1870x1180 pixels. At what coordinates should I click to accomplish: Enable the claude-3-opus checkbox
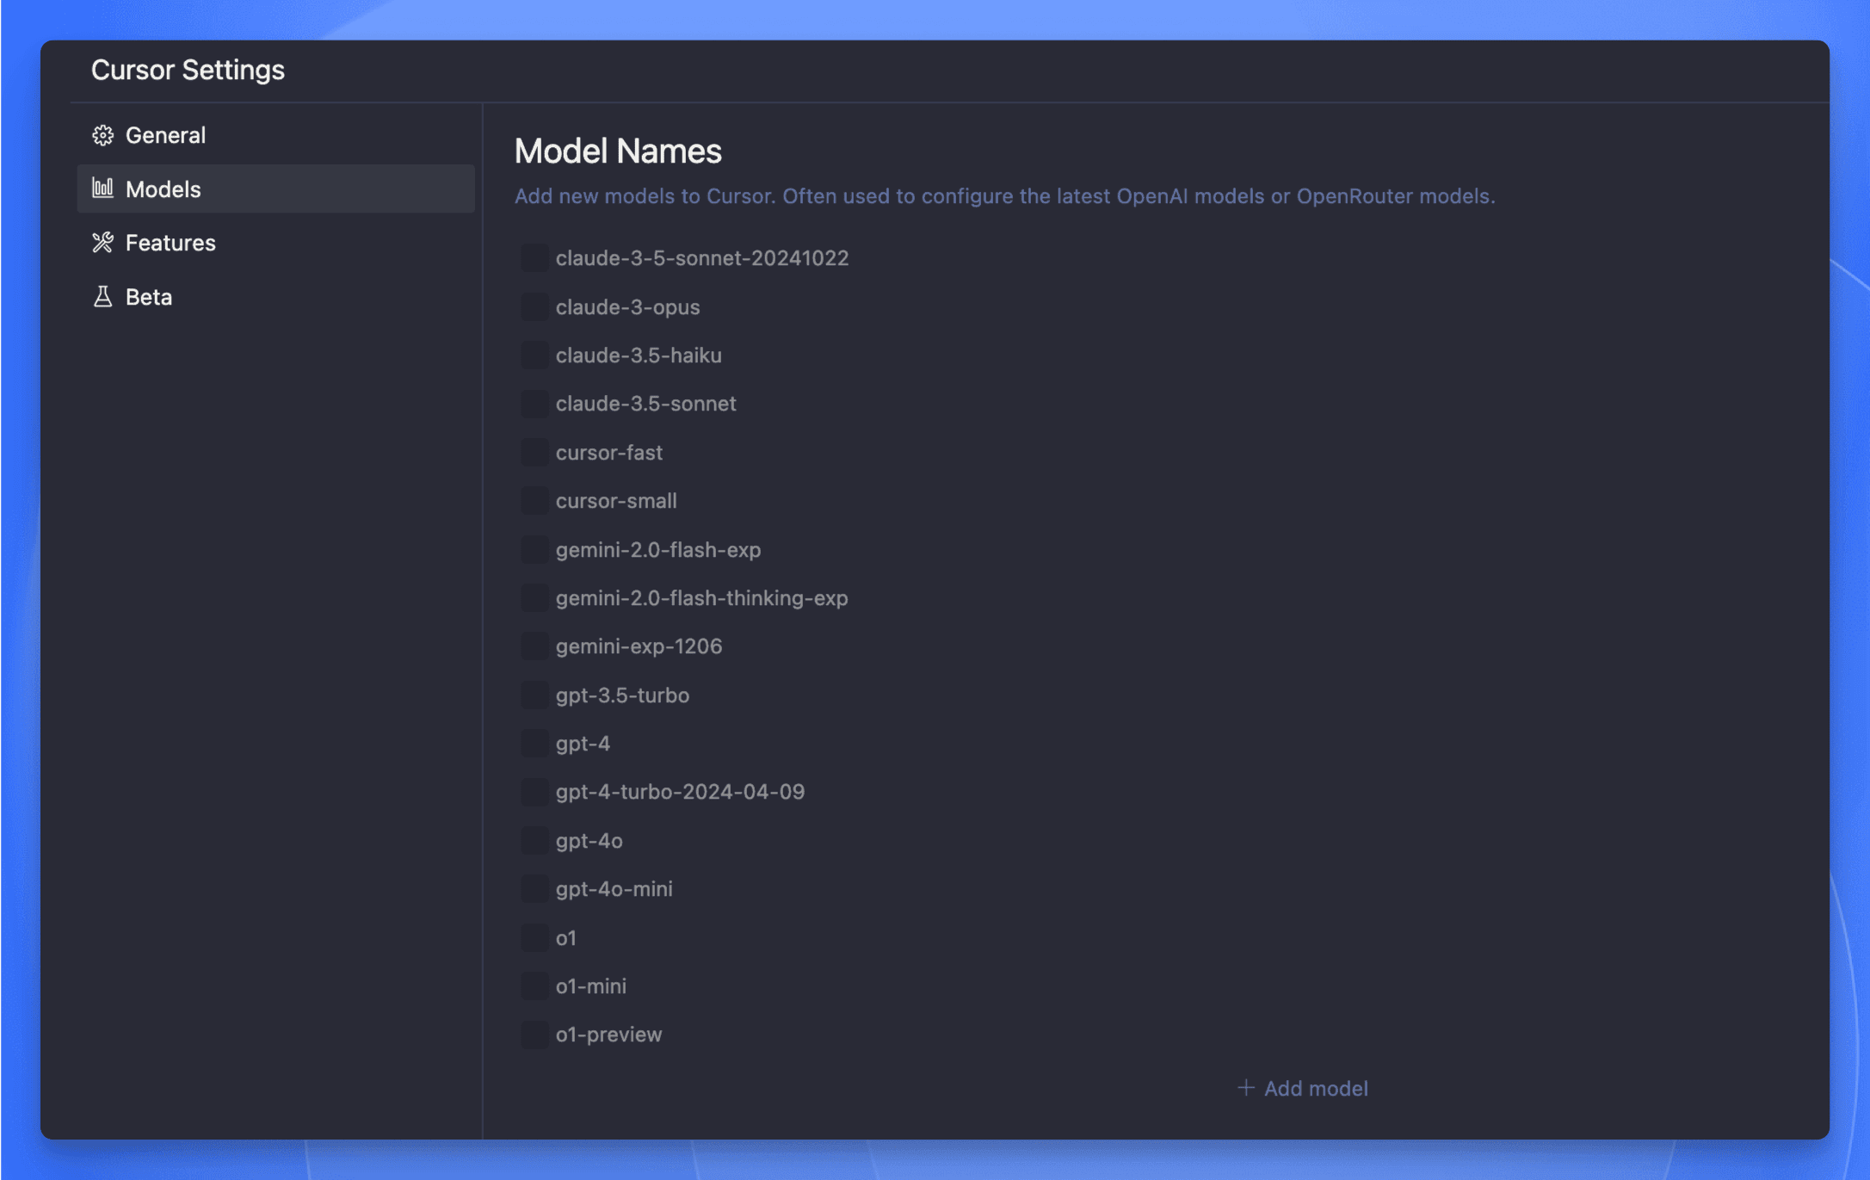[x=534, y=306]
